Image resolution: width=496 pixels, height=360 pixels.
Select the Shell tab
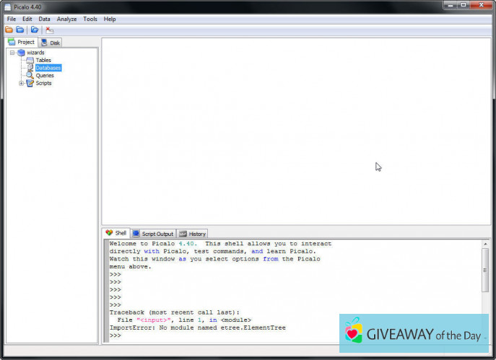tap(116, 233)
